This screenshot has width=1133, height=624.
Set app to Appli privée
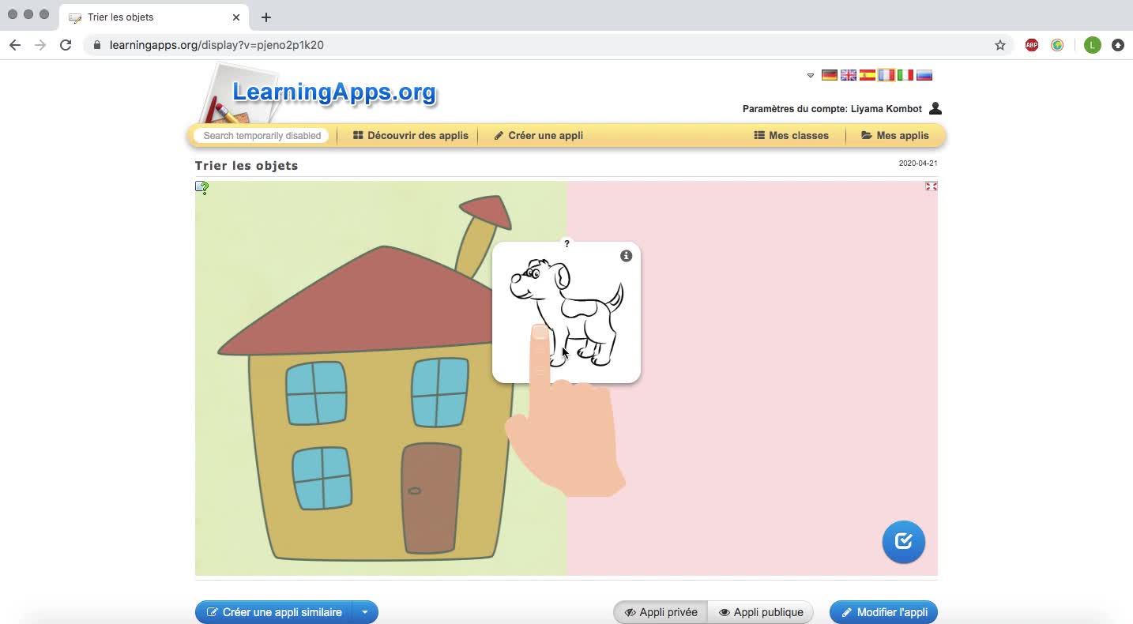click(x=661, y=612)
